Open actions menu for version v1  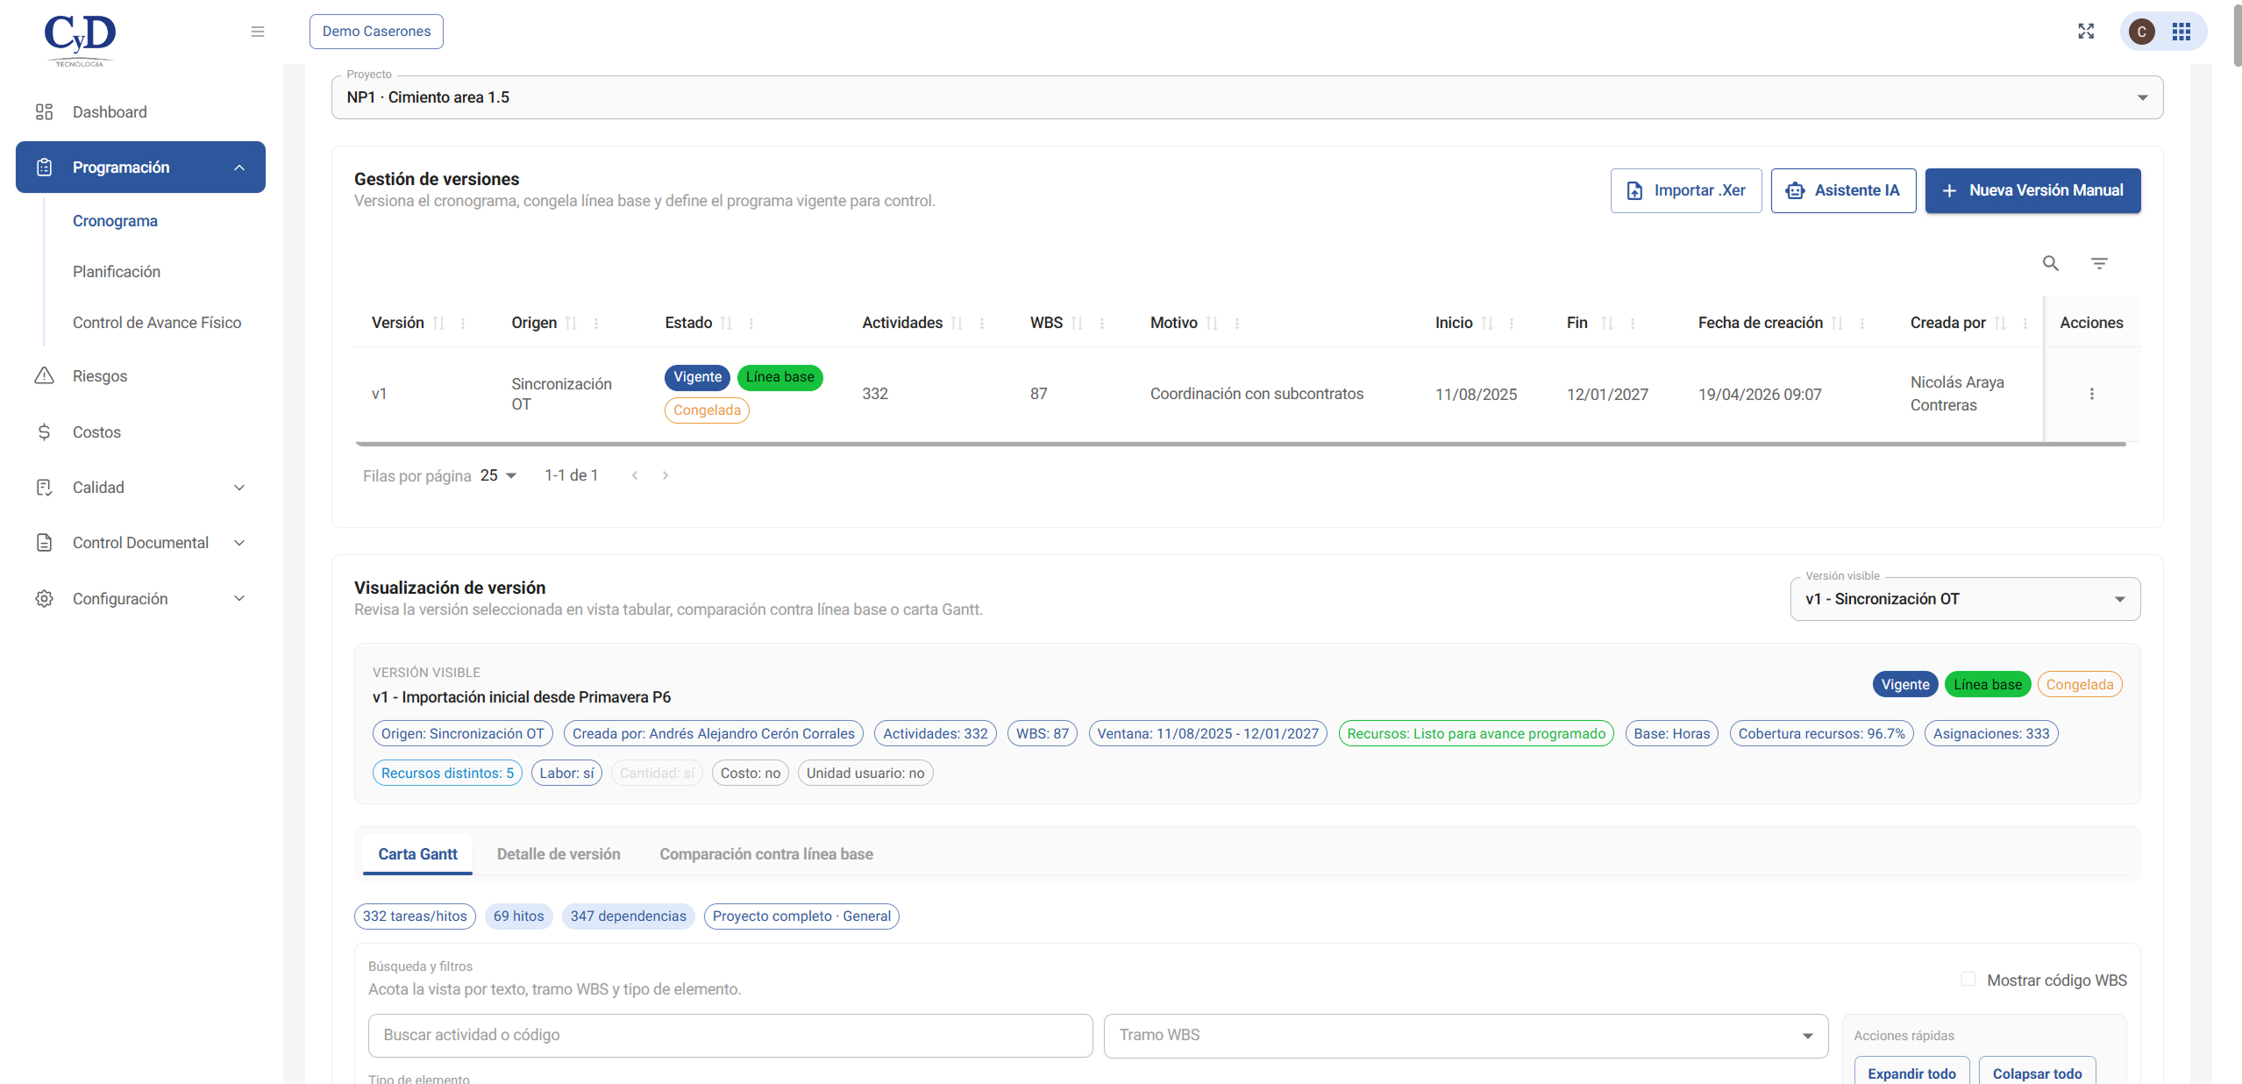(x=2091, y=394)
